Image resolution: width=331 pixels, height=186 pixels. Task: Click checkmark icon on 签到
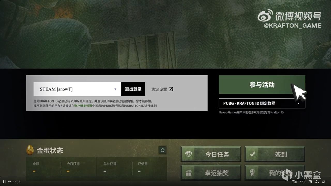pyautogui.click(x=252, y=154)
